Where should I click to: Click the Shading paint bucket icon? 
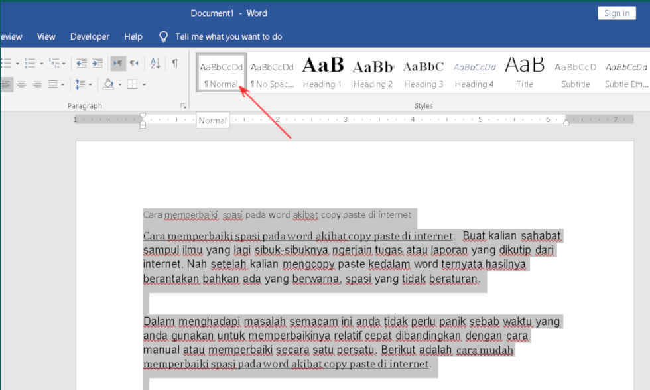click(x=109, y=84)
